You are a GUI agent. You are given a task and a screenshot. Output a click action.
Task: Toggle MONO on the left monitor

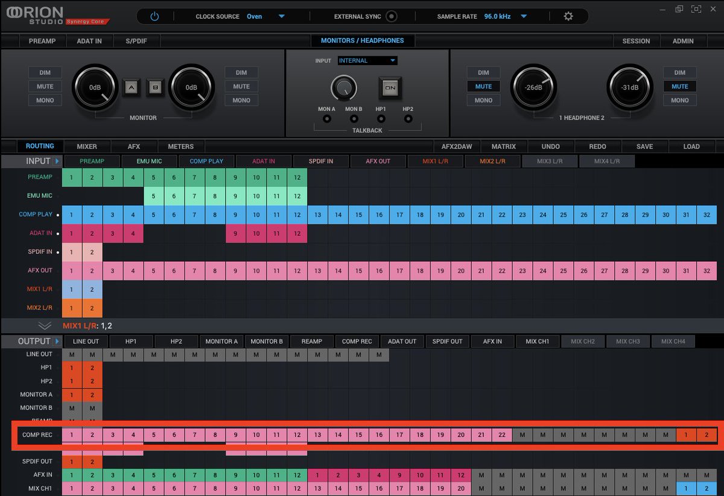(x=45, y=100)
